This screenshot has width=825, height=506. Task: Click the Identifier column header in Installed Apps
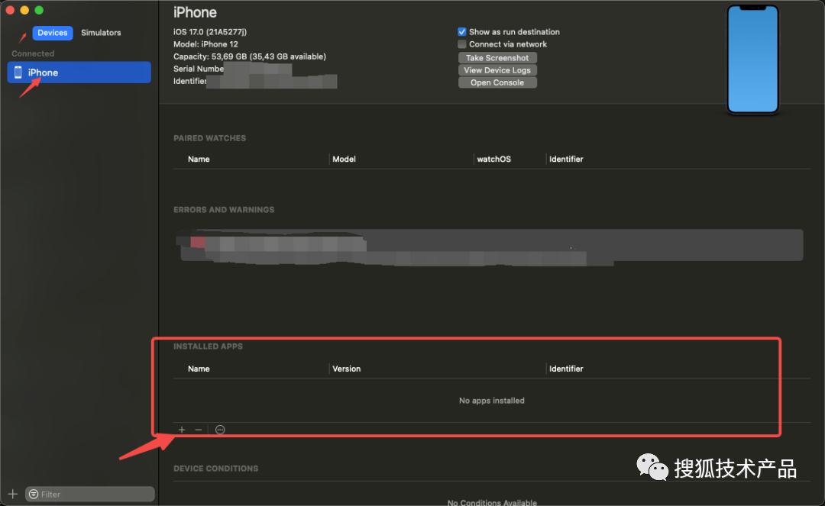click(x=566, y=369)
